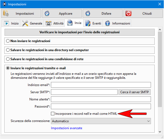Click the wrench Generale tab icon

click(x=25, y=23)
